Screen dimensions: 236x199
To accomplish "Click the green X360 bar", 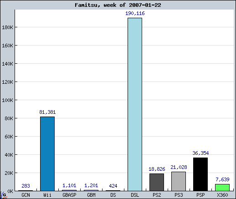I will point(222,188).
